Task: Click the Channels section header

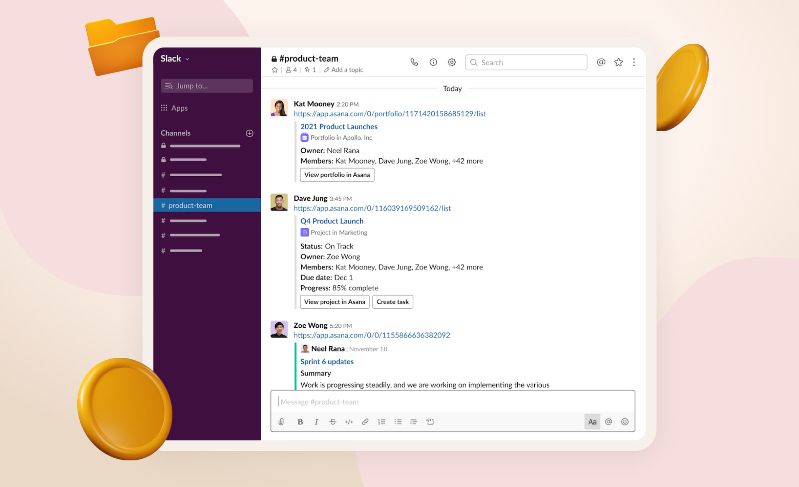Action: point(175,133)
